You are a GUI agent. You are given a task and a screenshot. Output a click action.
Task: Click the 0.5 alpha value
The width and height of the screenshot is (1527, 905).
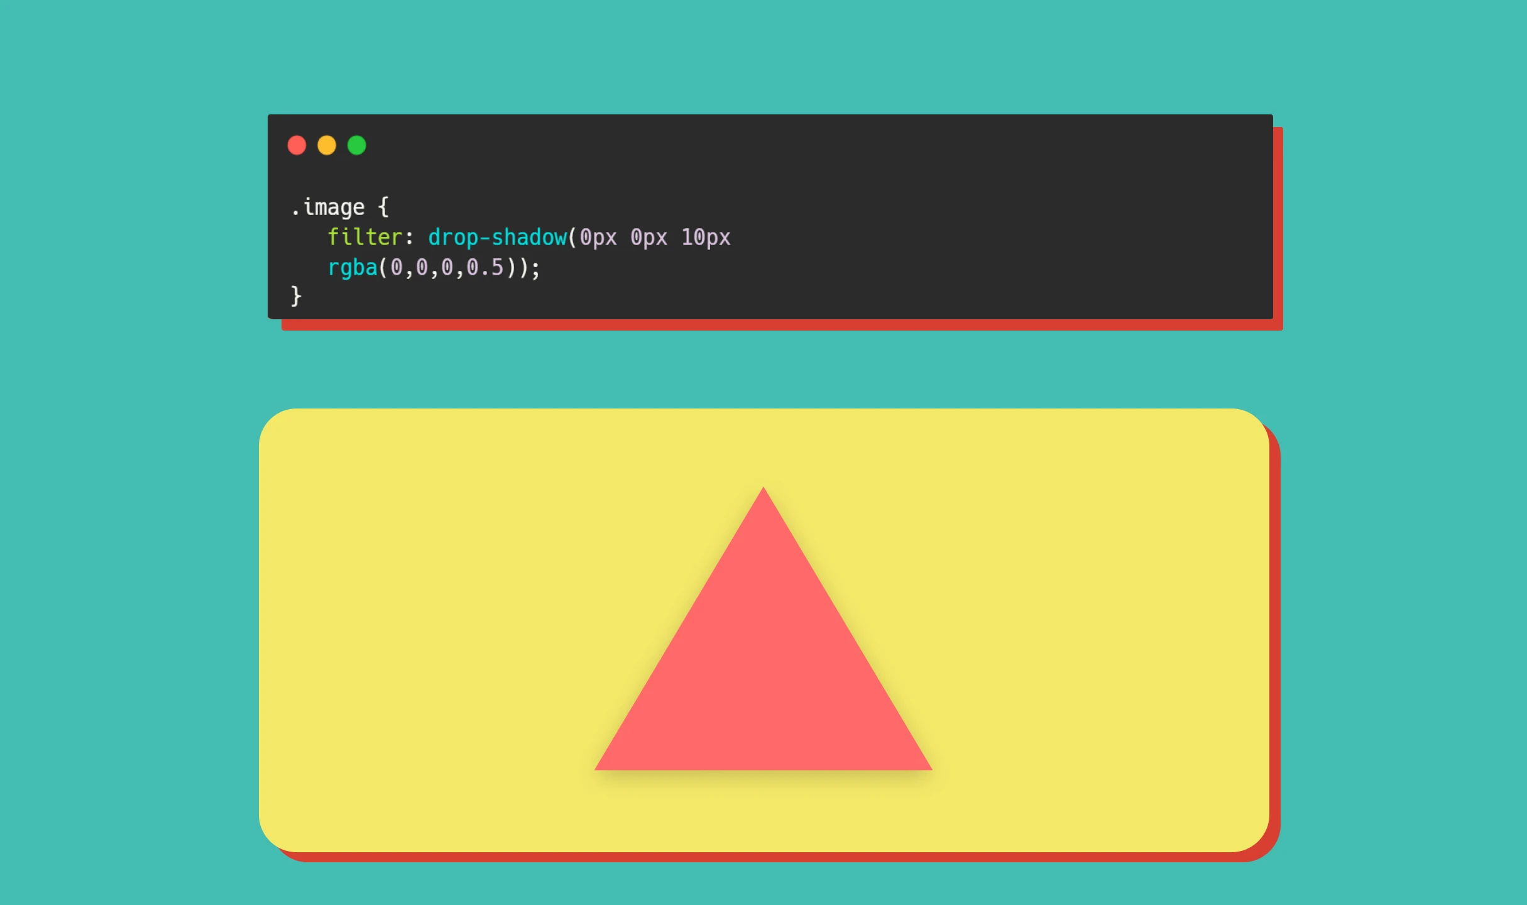point(485,268)
